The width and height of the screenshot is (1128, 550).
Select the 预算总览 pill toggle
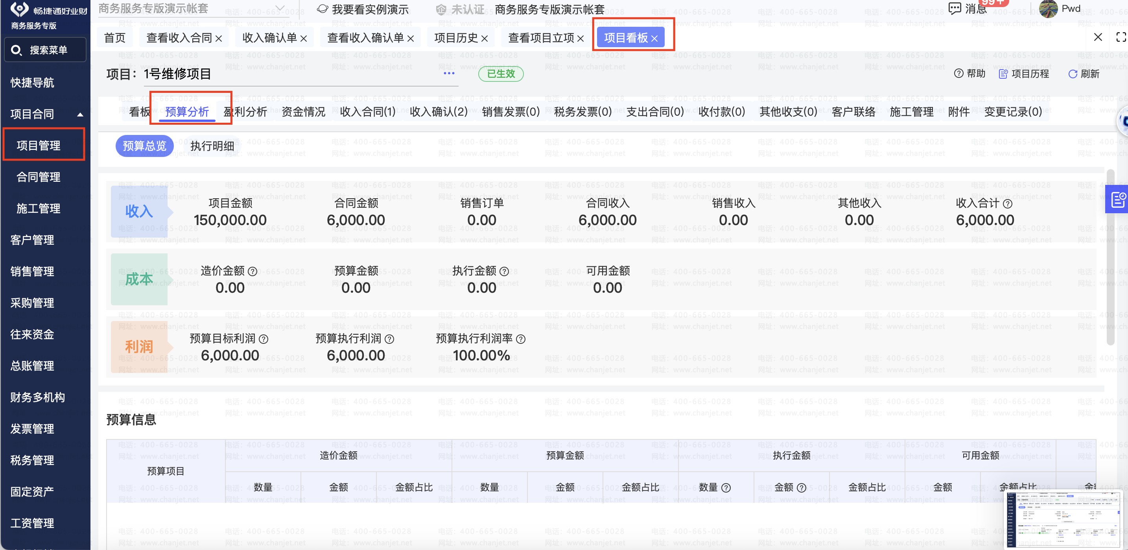144,146
